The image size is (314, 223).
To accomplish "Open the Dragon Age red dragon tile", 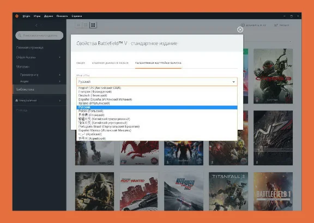I will 139,153.
